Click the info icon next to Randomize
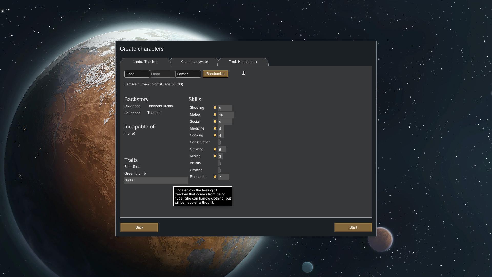 point(244,73)
